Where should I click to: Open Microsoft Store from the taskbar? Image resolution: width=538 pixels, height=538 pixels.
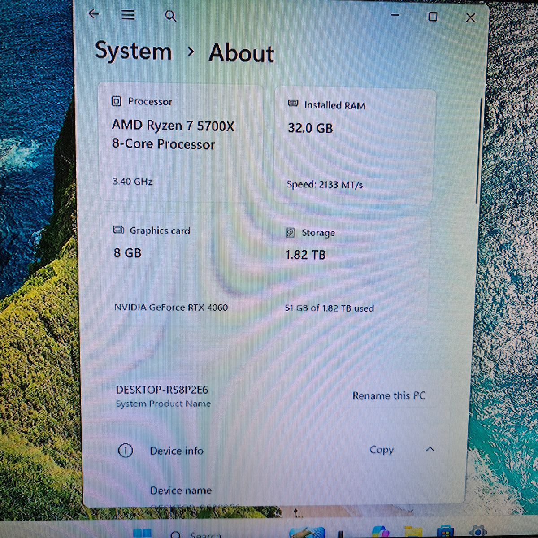coord(445,532)
